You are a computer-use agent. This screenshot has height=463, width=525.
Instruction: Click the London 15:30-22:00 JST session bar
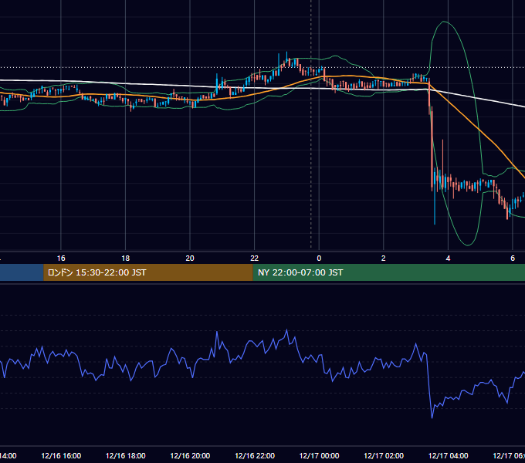click(148, 272)
